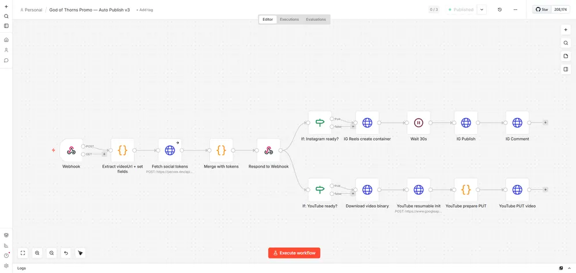
Task: Open the Personal breadcrumb link
Action: pos(31,10)
